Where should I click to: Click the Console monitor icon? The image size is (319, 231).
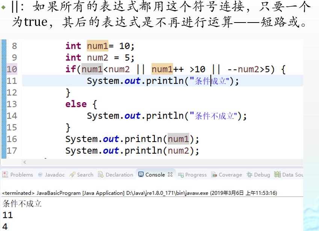pos(141,174)
